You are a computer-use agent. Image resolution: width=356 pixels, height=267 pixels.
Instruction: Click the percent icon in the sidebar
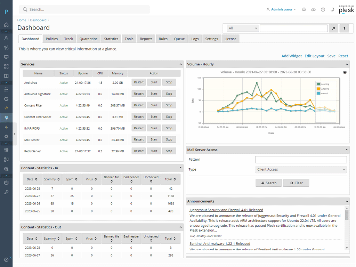click(x=6, y=48)
